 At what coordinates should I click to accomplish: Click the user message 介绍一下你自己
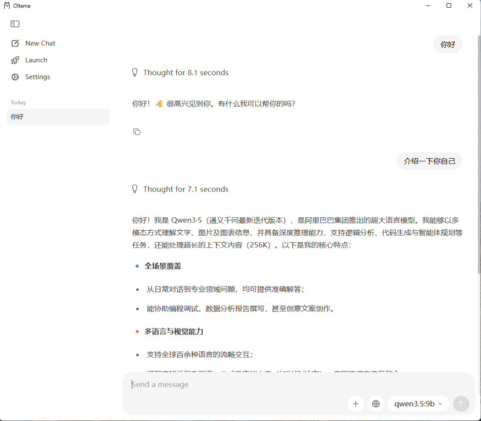(x=430, y=161)
